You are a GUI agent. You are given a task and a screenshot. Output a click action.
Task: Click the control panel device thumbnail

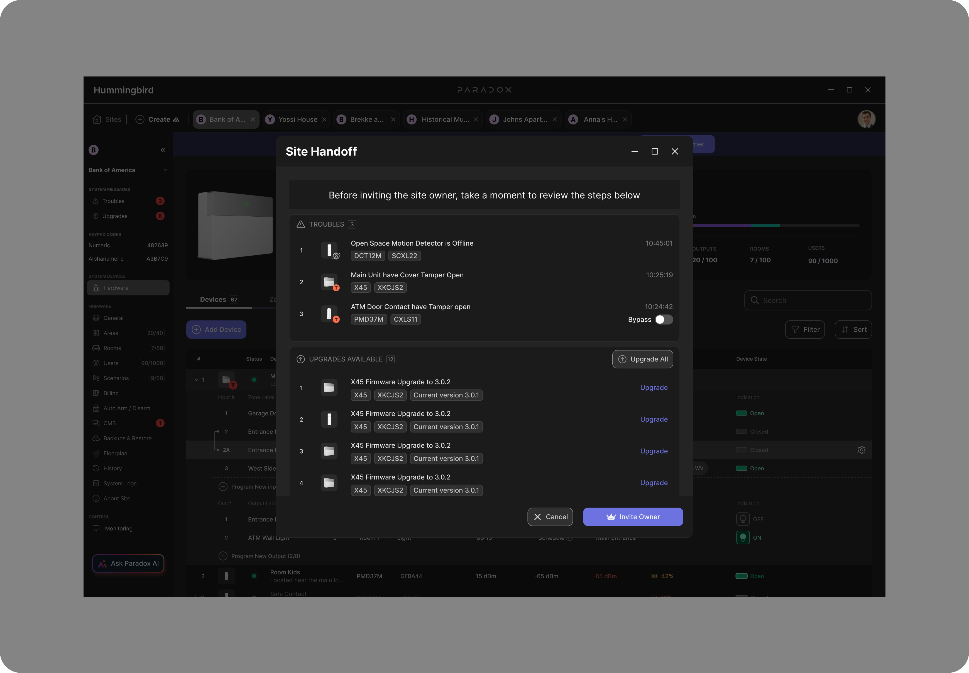coord(235,225)
